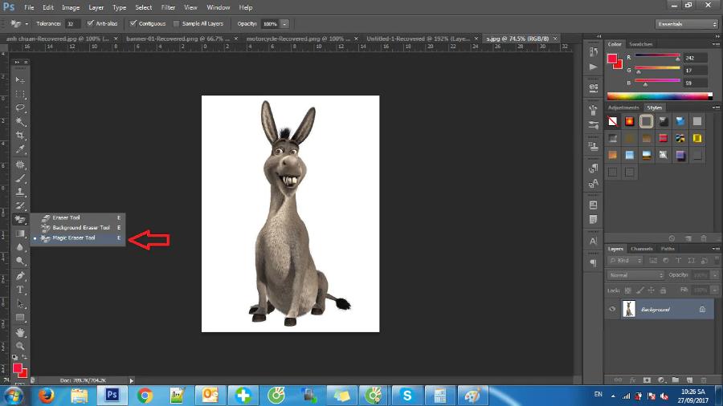Image resolution: width=723 pixels, height=406 pixels.
Task: Hide the Background layer eye icon
Action: [612, 310]
